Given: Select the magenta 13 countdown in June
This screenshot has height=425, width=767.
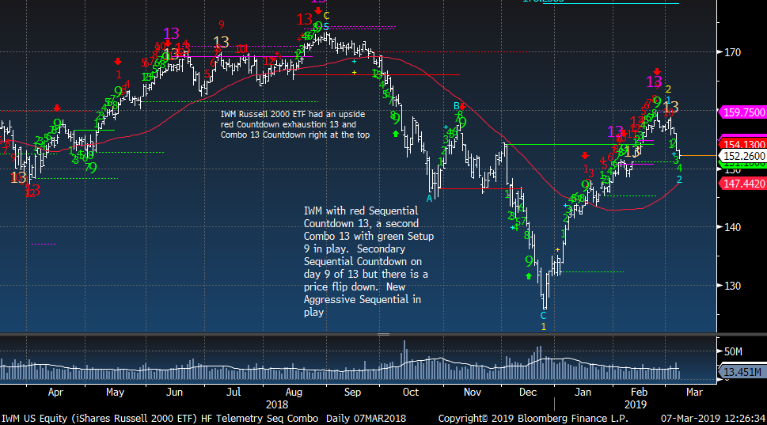Looking at the screenshot, I should (x=171, y=34).
